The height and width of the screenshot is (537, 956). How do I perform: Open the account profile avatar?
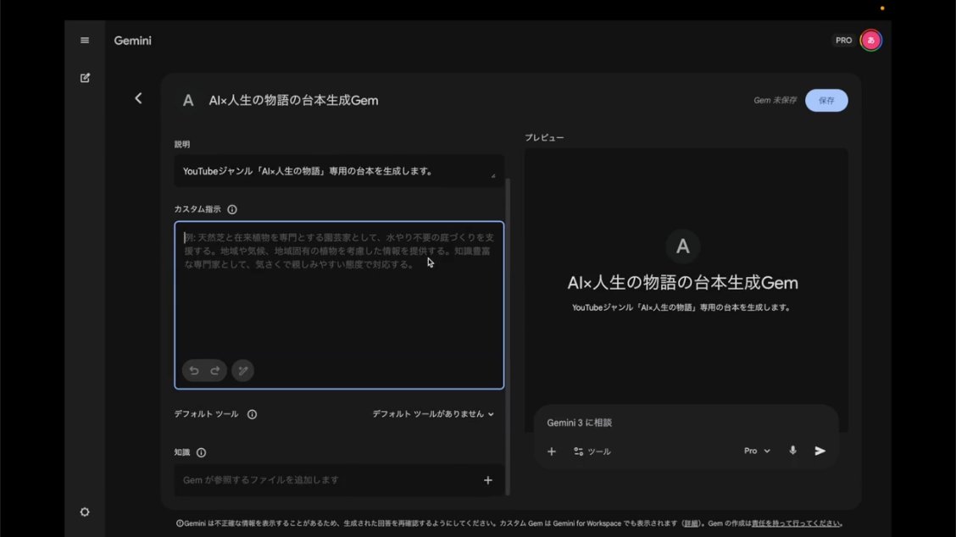coord(870,40)
